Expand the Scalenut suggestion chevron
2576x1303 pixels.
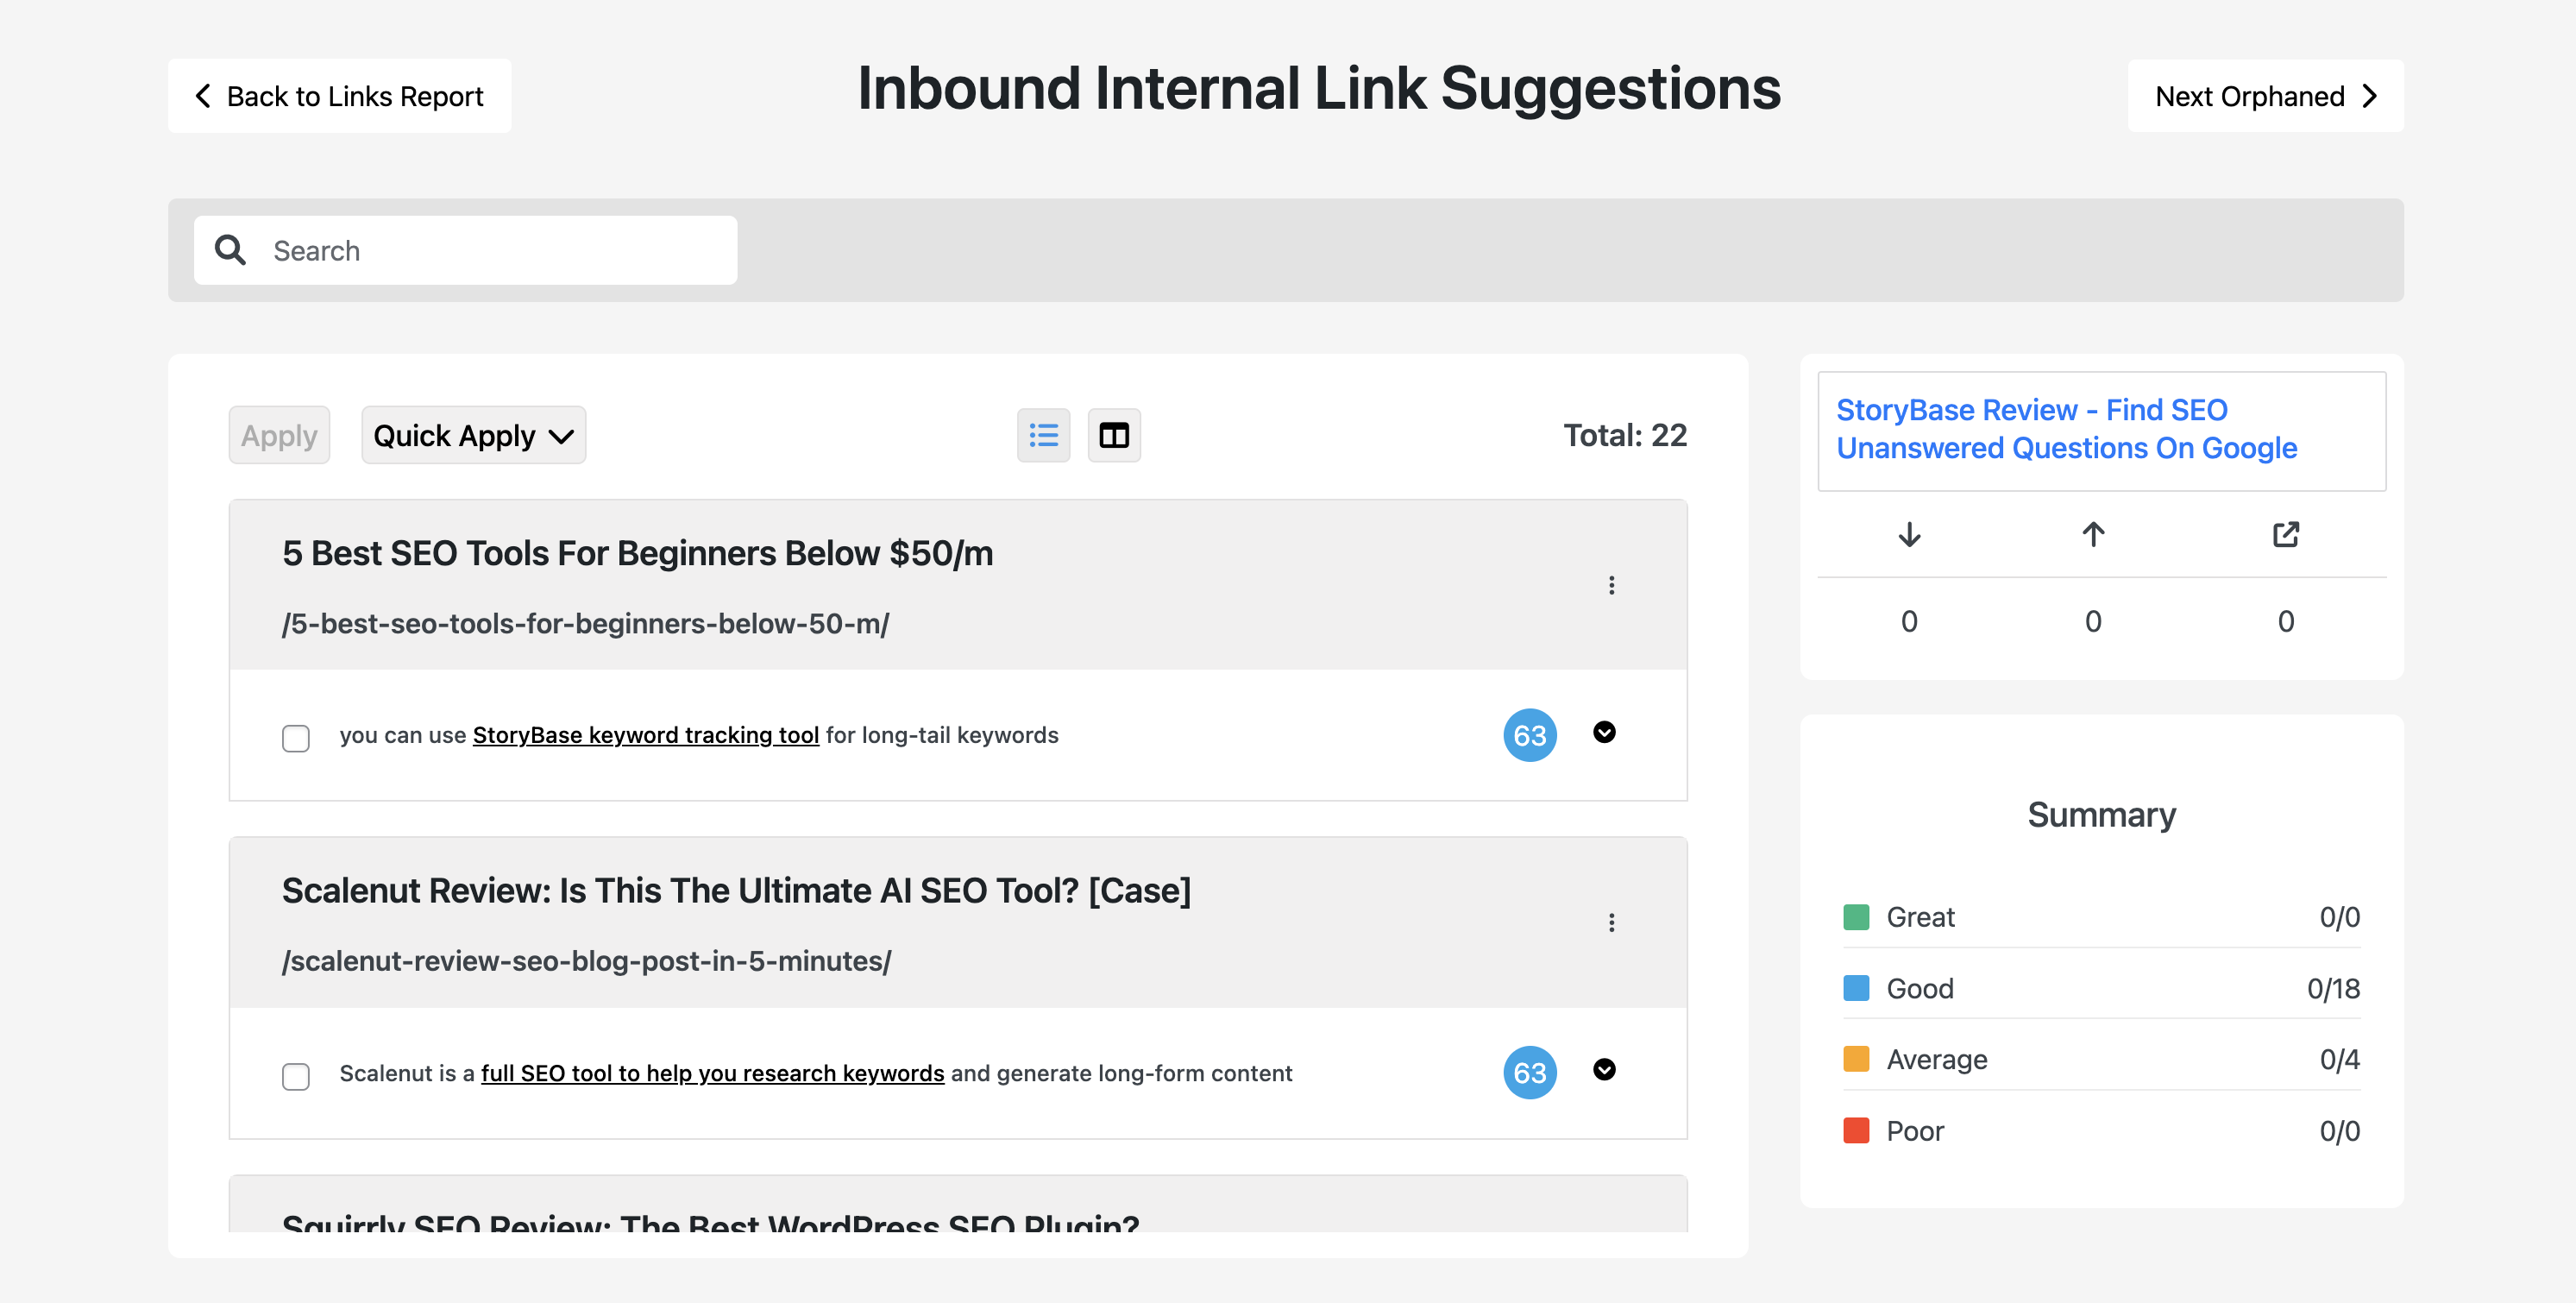point(1604,1069)
